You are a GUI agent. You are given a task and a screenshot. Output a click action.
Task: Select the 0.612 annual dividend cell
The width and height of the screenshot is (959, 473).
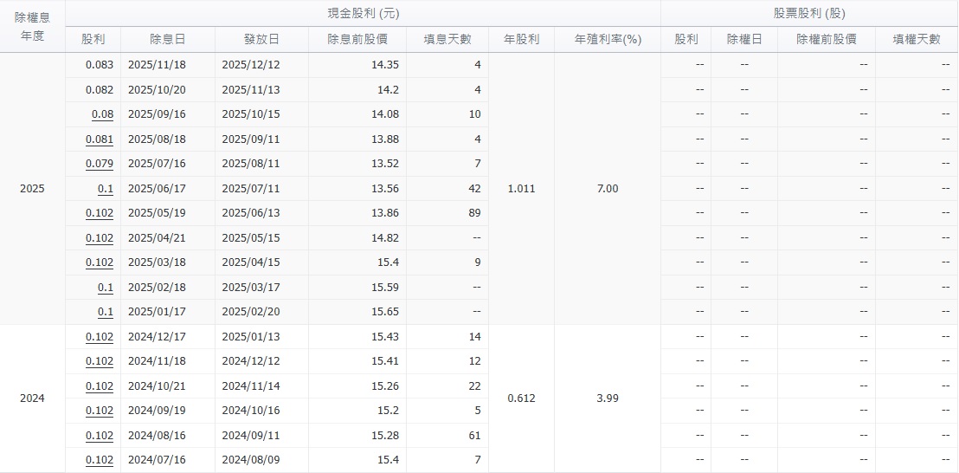tap(521, 398)
